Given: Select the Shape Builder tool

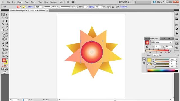Looking at the screenshot, I should click(3, 40).
